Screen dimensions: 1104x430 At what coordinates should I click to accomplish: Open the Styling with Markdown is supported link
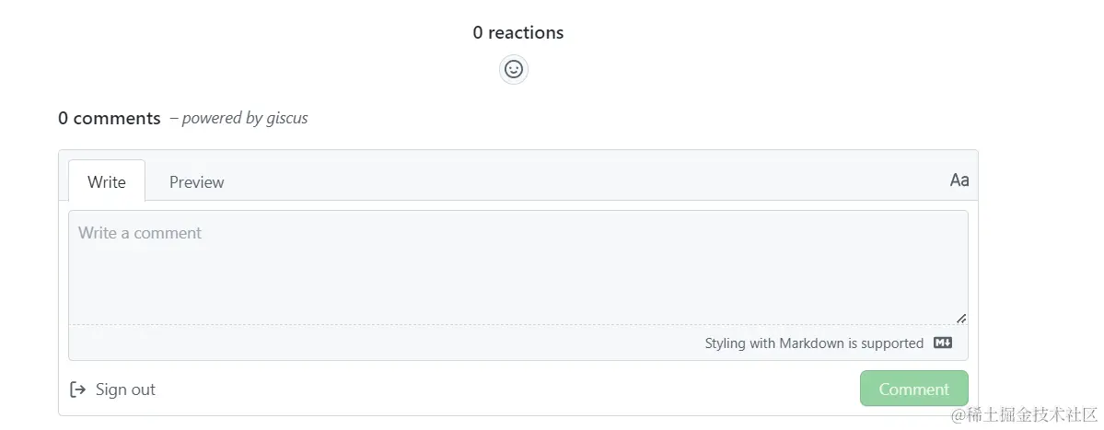click(x=814, y=343)
